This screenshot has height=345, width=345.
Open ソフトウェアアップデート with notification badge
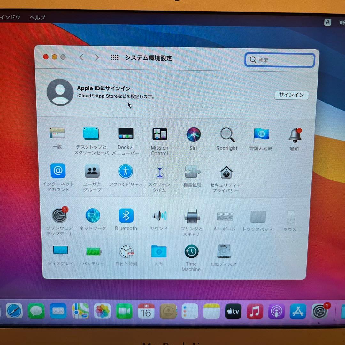click(60, 216)
